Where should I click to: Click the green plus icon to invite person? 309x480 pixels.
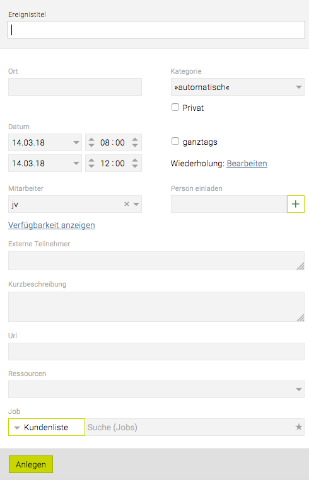pos(296,204)
